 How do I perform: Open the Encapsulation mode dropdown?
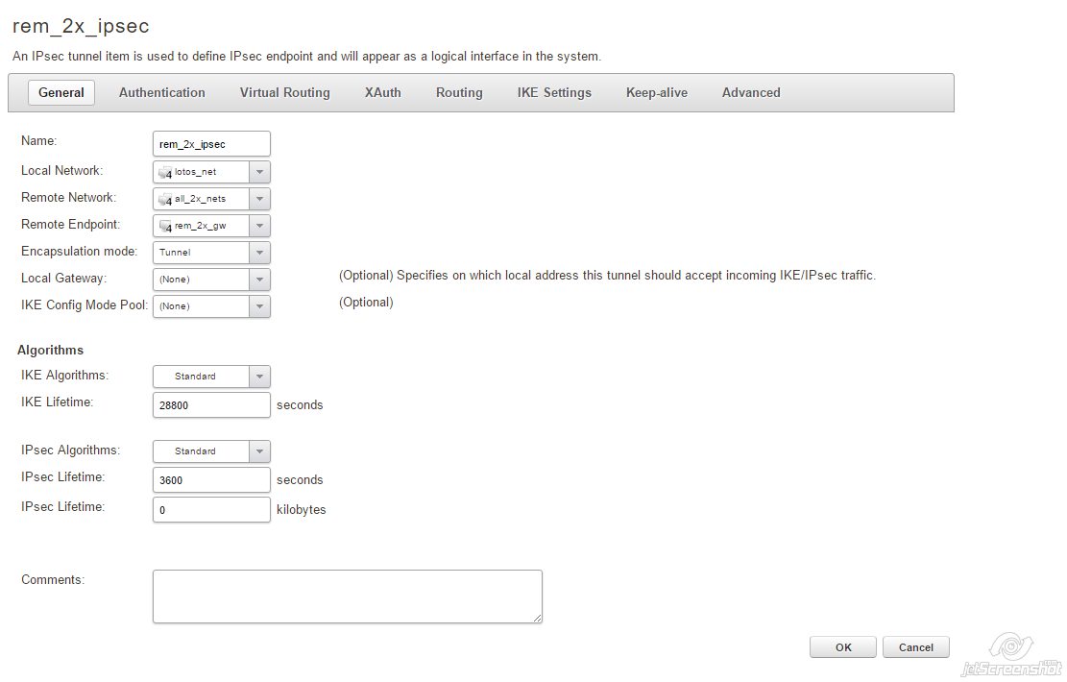[x=211, y=253]
